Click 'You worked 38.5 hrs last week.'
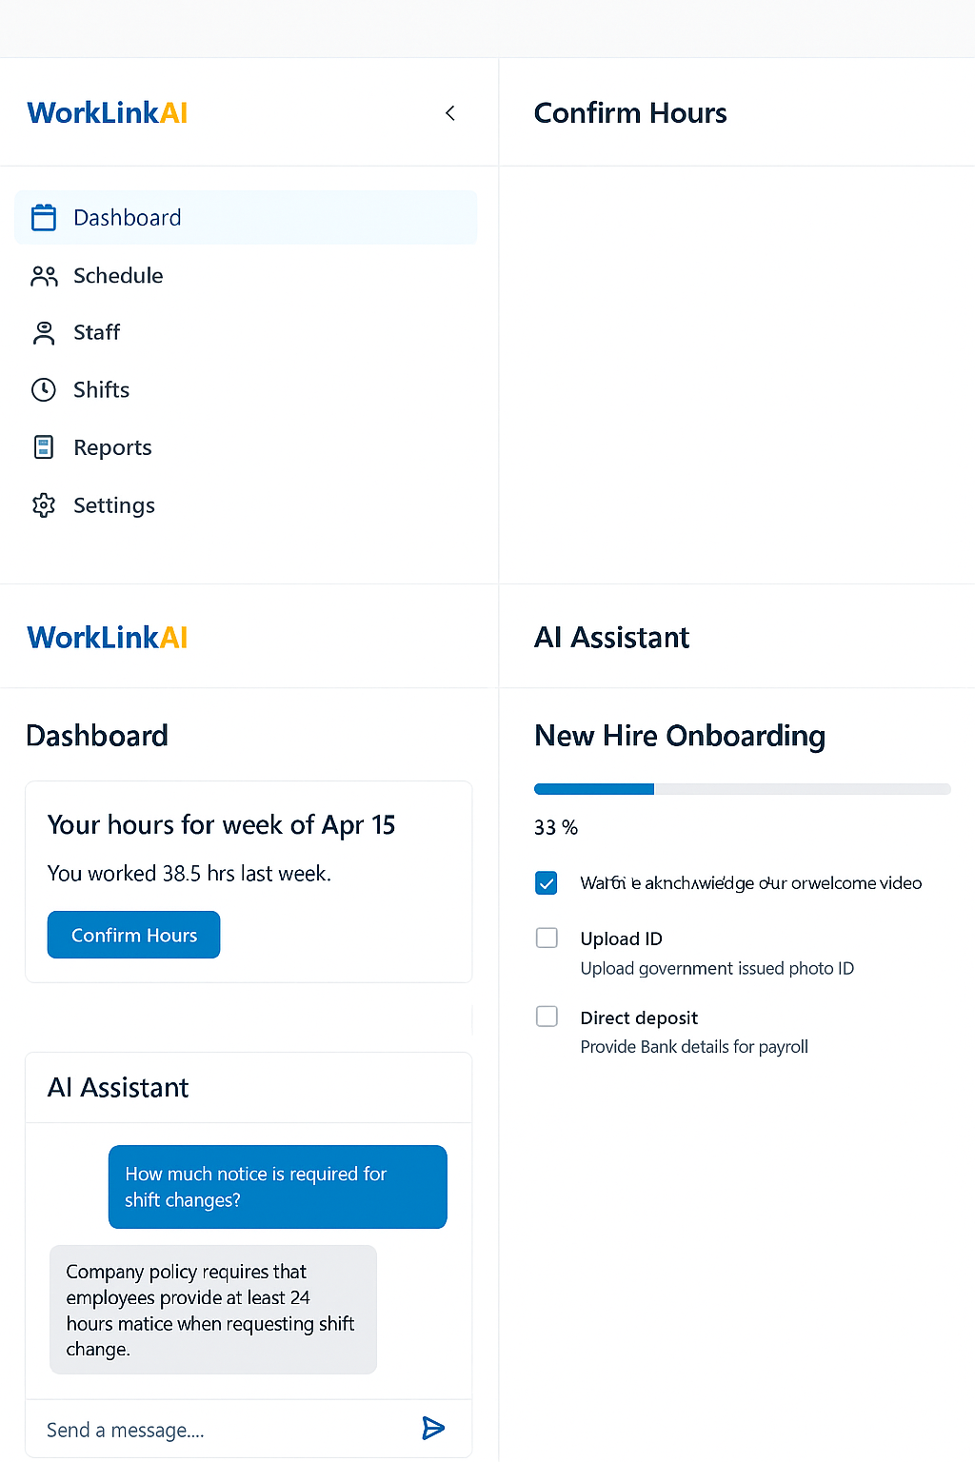Screen dimensions: 975x1462 189,874
